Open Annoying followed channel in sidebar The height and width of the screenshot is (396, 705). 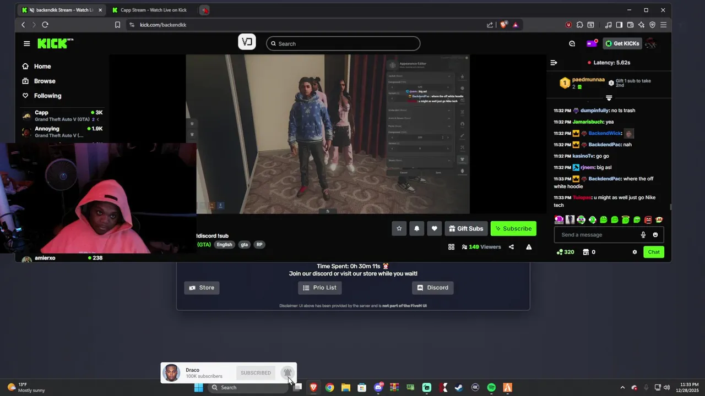coord(62,131)
